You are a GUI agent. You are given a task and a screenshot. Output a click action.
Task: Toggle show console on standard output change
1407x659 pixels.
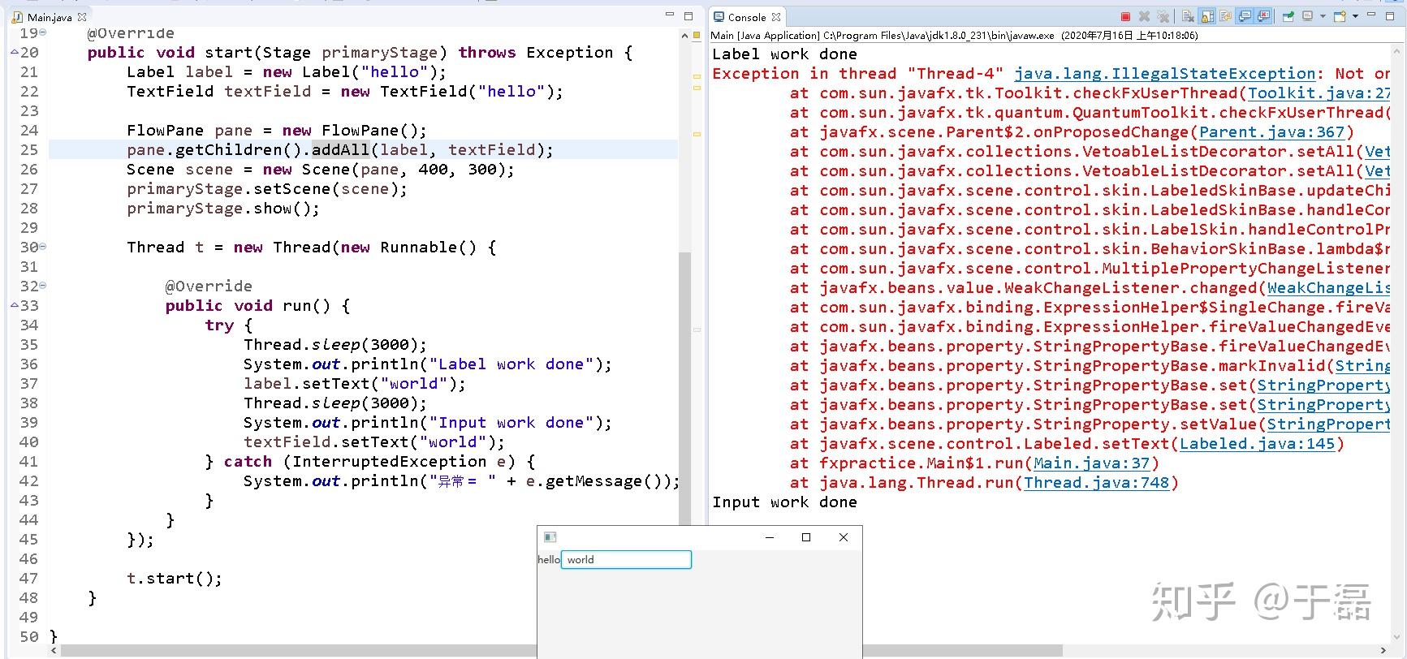pos(1245,16)
